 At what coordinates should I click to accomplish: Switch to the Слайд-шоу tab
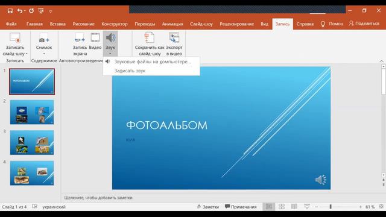point(201,24)
